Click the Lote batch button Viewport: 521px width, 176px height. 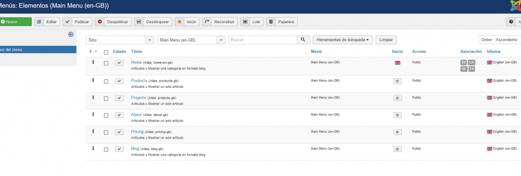tap(252, 22)
